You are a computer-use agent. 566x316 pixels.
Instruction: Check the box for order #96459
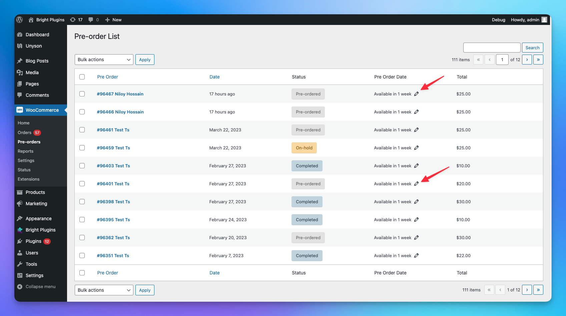click(x=82, y=148)
